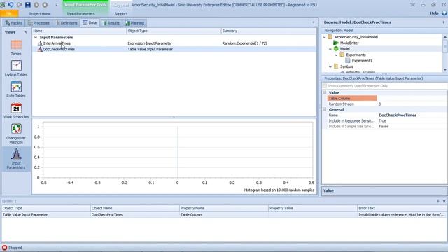This screenshot has height=252, width=448.
Task: Sort errors by Property Name header
Action: 224,208
